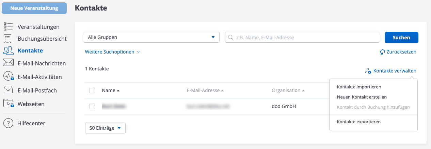This screenshot has width=431, height=149.
Task: Open the 50 Einträge page size dropdown
Action: [105, 128]
